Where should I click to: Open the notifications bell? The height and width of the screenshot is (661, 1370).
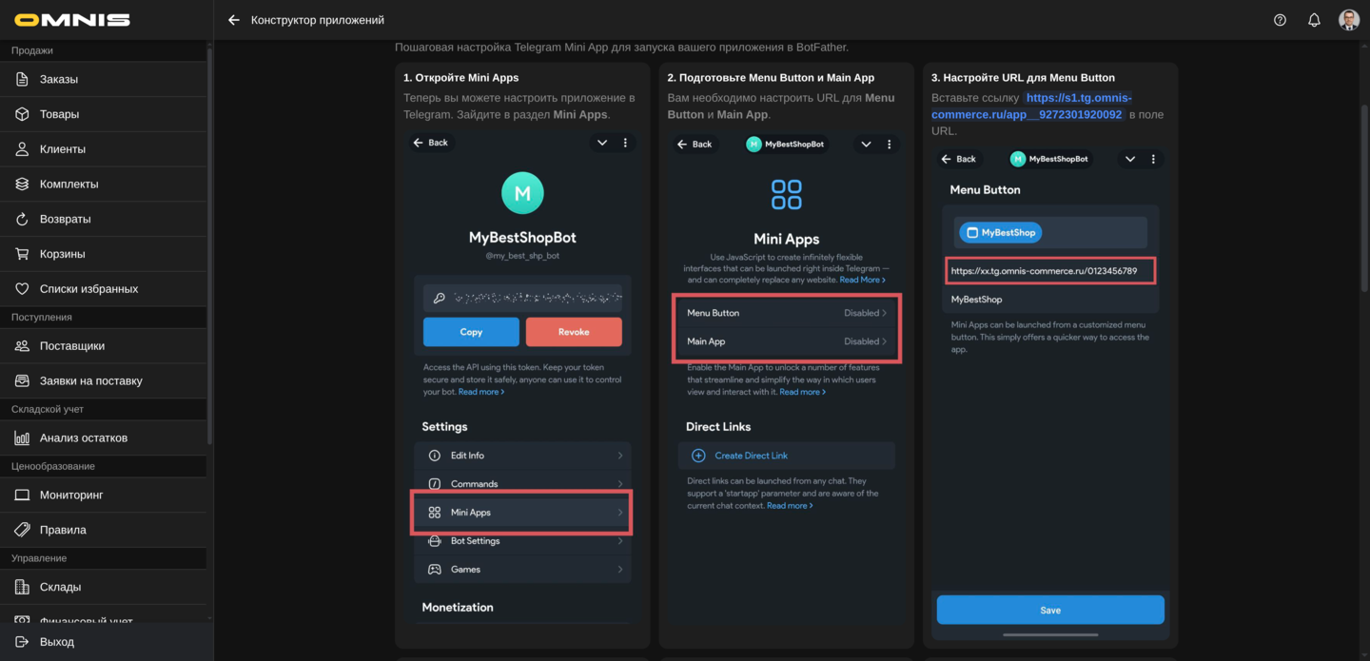click(1314, 20)
